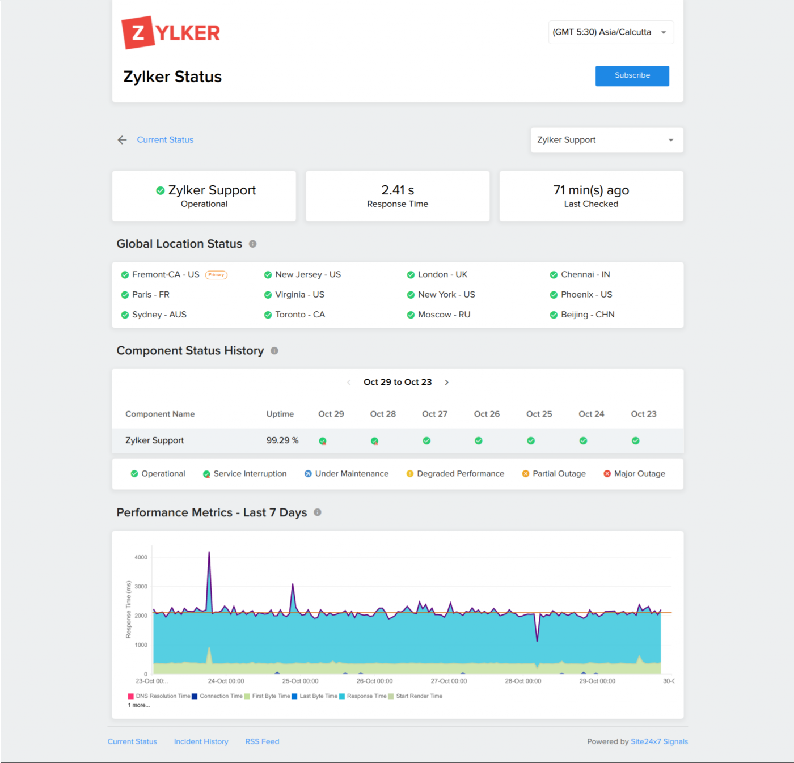
Task: Go back using the left arrow icon
Action: pyautogui.click(x=122, y=140)
